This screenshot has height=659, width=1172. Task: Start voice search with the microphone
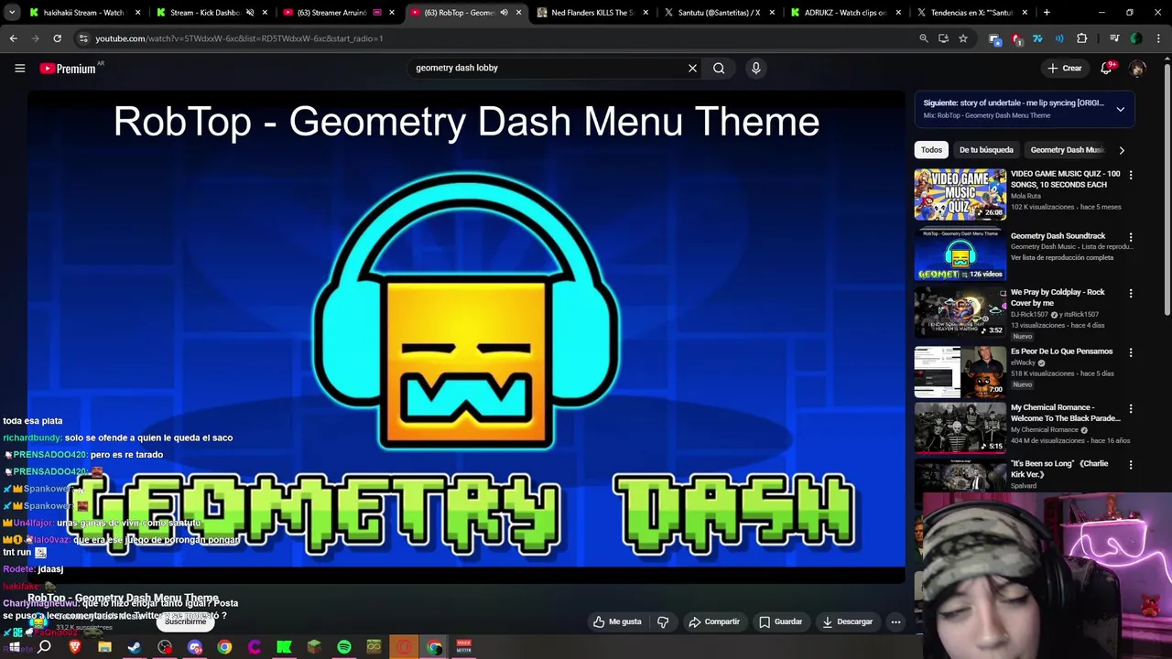[x=755, y=68]
